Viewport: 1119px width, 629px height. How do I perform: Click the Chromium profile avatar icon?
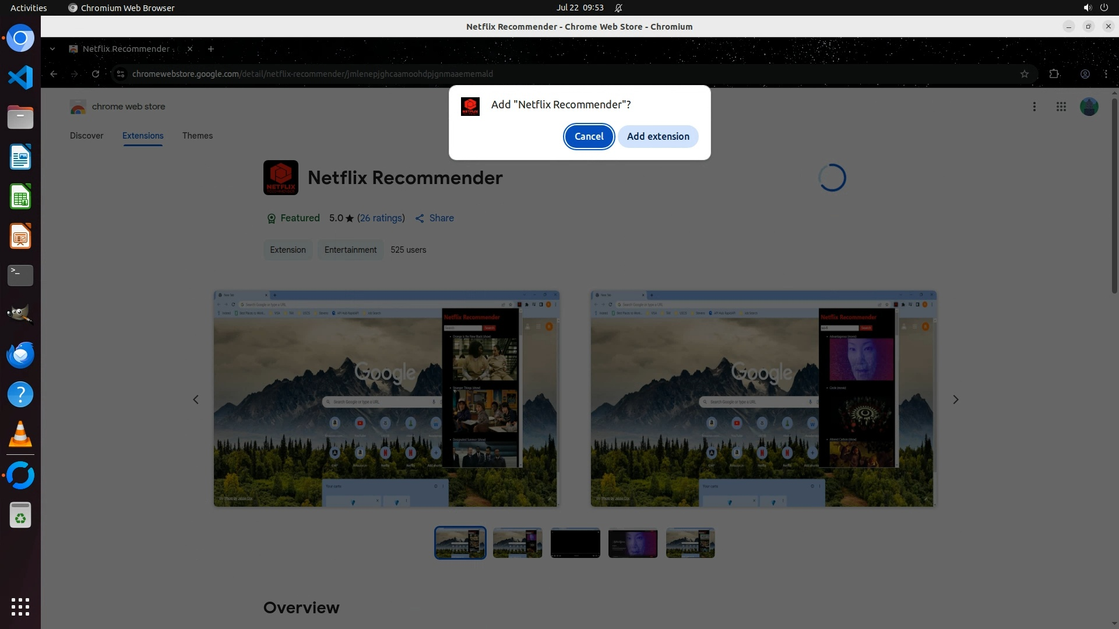click(1085, 74)
